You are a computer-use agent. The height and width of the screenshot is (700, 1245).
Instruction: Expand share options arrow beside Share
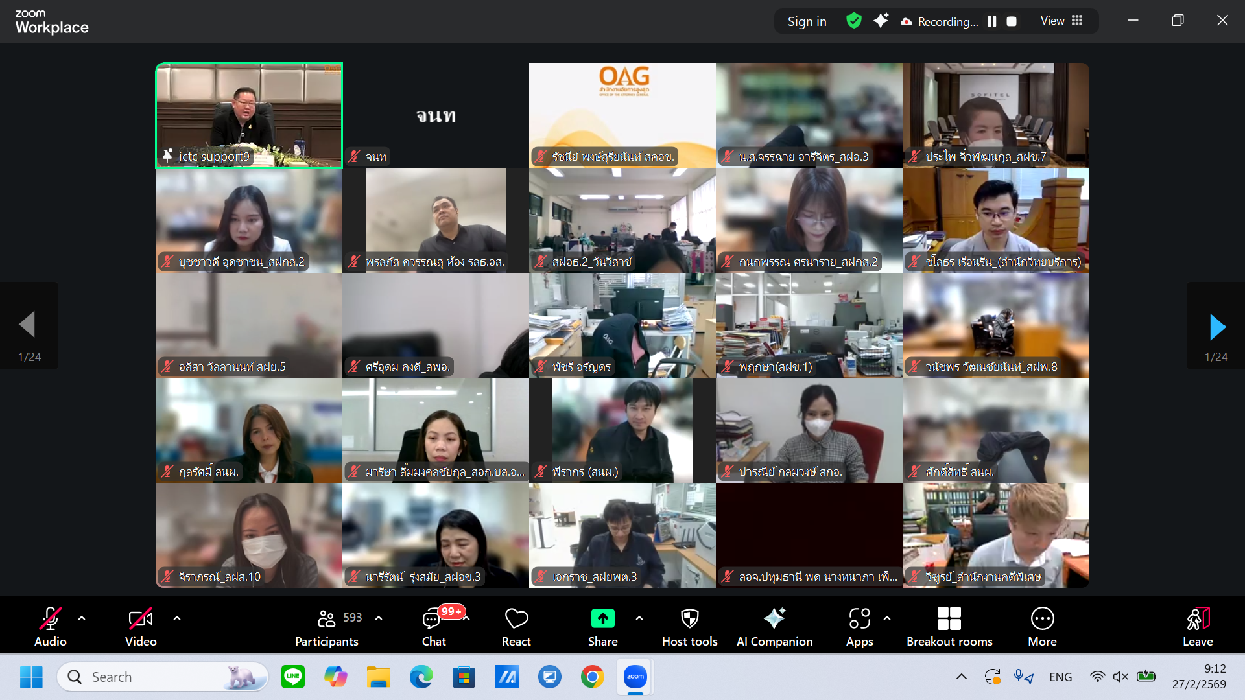point(639,618)
